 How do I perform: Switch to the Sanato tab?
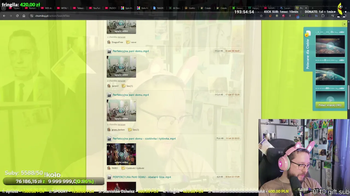pyautogui.click(x=285, y=8)
